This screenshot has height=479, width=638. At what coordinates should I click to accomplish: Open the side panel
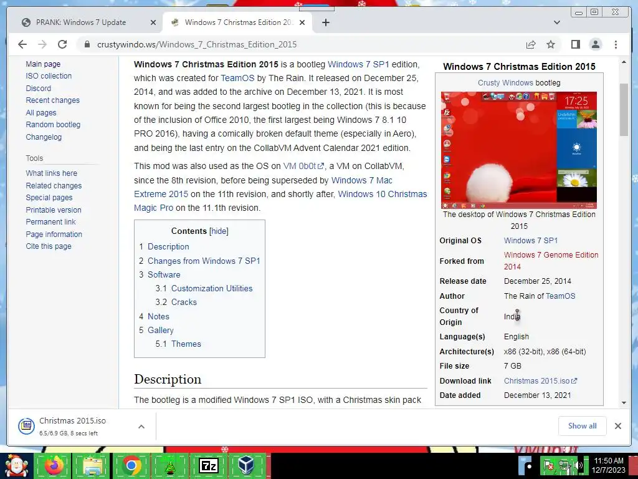pos(575,44)
